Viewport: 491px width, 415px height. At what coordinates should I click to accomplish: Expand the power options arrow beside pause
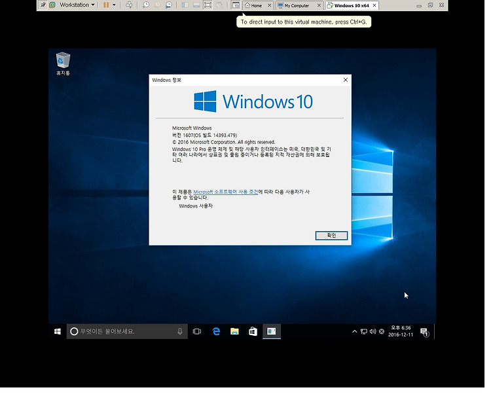point(114,5)
